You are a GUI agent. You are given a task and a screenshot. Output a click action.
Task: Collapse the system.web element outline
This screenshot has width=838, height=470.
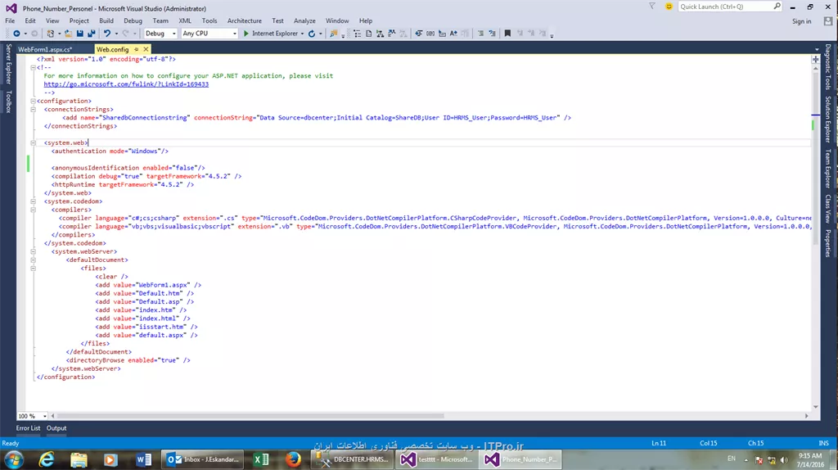tap(33, 142)
